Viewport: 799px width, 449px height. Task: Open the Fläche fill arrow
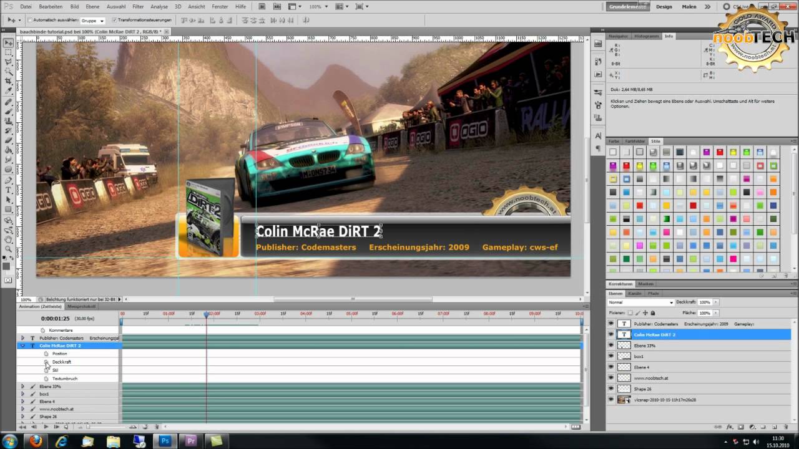[x=715, y=313]
